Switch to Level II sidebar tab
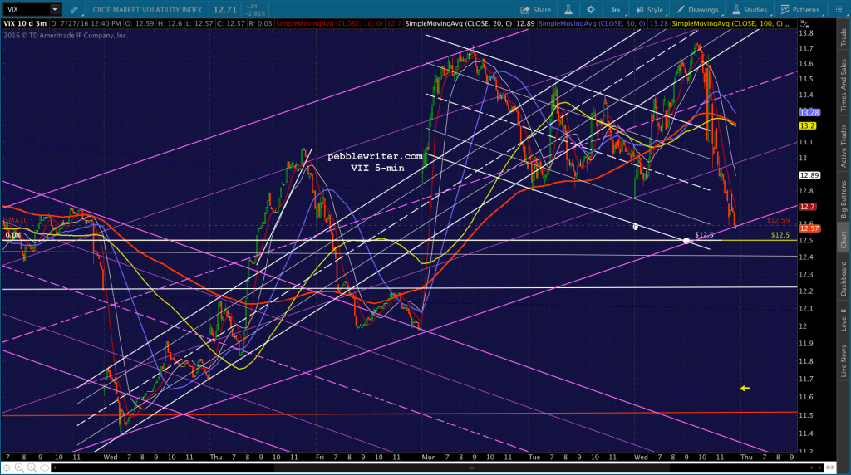The image size is (851, 475). click(x=844, y=320)
